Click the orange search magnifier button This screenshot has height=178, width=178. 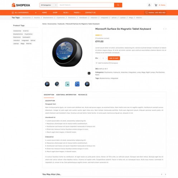click(x=118, y=5)
